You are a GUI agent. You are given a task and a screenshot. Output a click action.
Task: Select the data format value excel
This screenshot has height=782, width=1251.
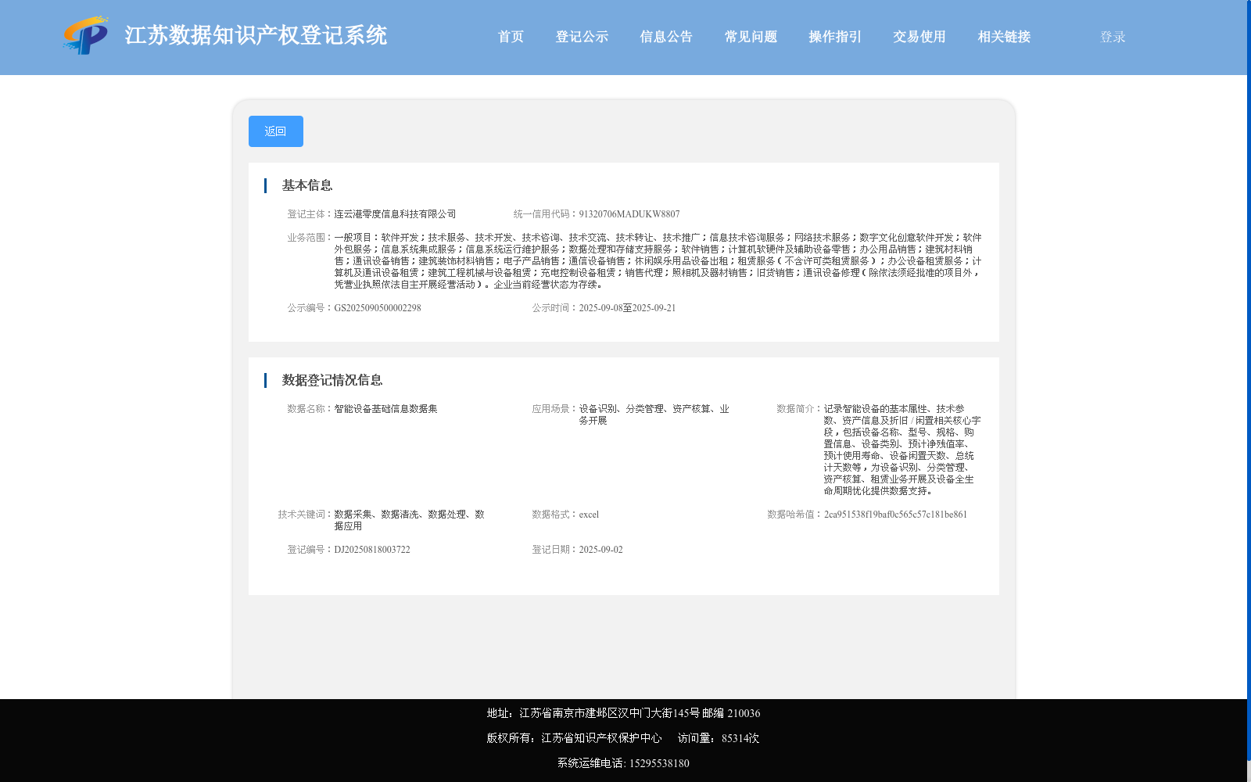coord(589,515)
